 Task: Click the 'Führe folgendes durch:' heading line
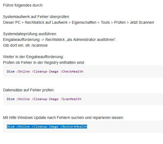tap(23, 5)
